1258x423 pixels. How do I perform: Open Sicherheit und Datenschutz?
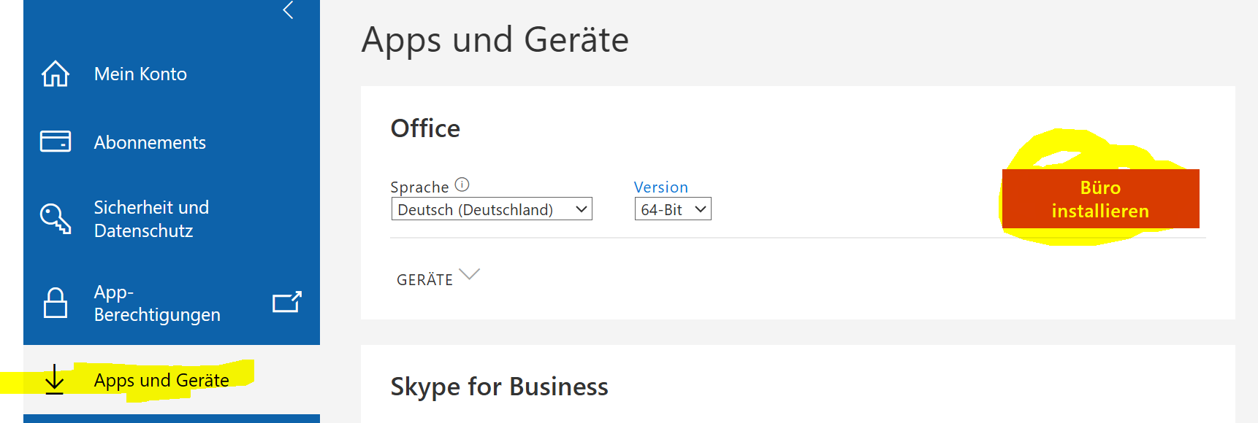151,219
